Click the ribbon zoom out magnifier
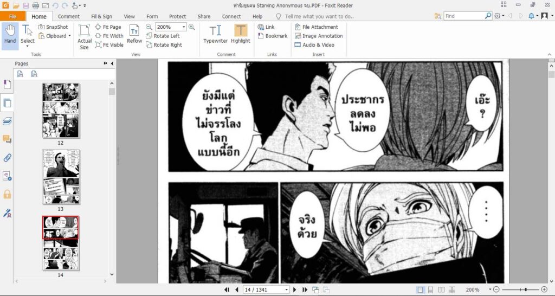 click(x=149, y=27)
